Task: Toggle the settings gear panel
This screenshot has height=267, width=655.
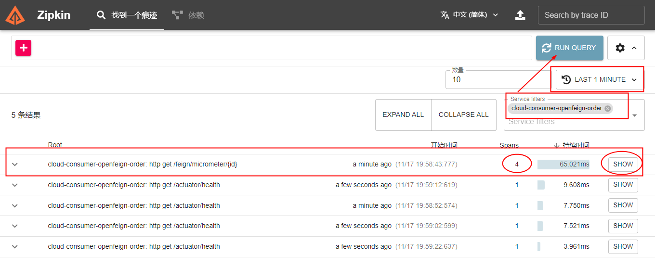Action: [626, 48]
